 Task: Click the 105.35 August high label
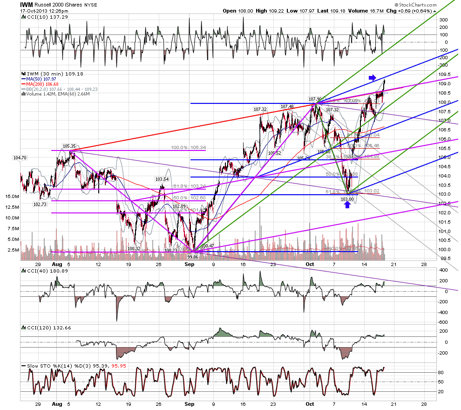tap(69, 146)
